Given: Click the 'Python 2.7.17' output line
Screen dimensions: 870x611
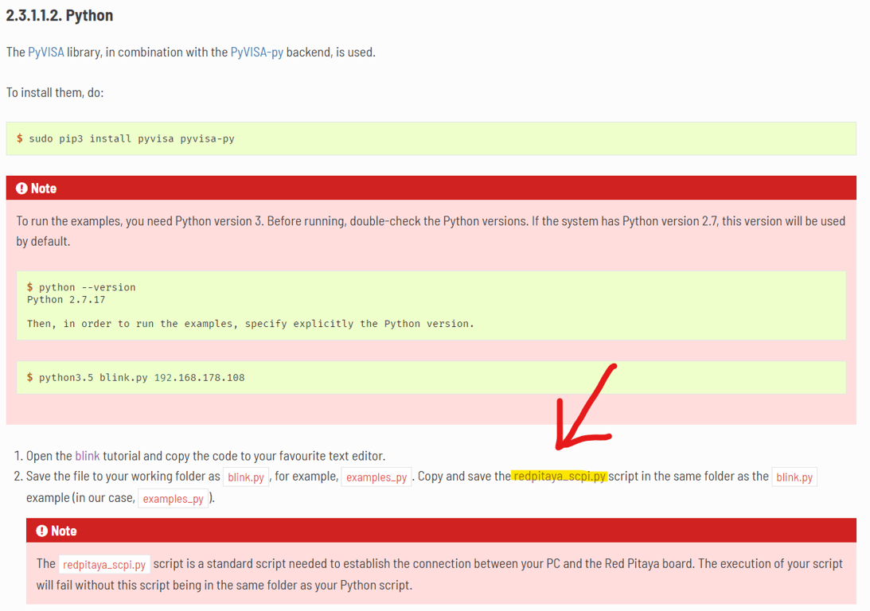Looking at the screenshot, I should pyautogui.click(x=66, y=299).
